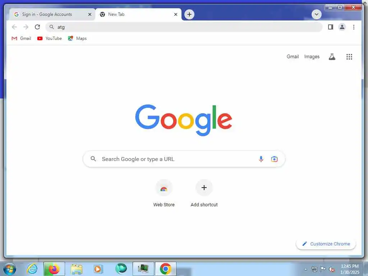Switch to the Sign in - Google Accounts tab
The height and width of the screenshot is (276, 368).
[x=52, y=14]
